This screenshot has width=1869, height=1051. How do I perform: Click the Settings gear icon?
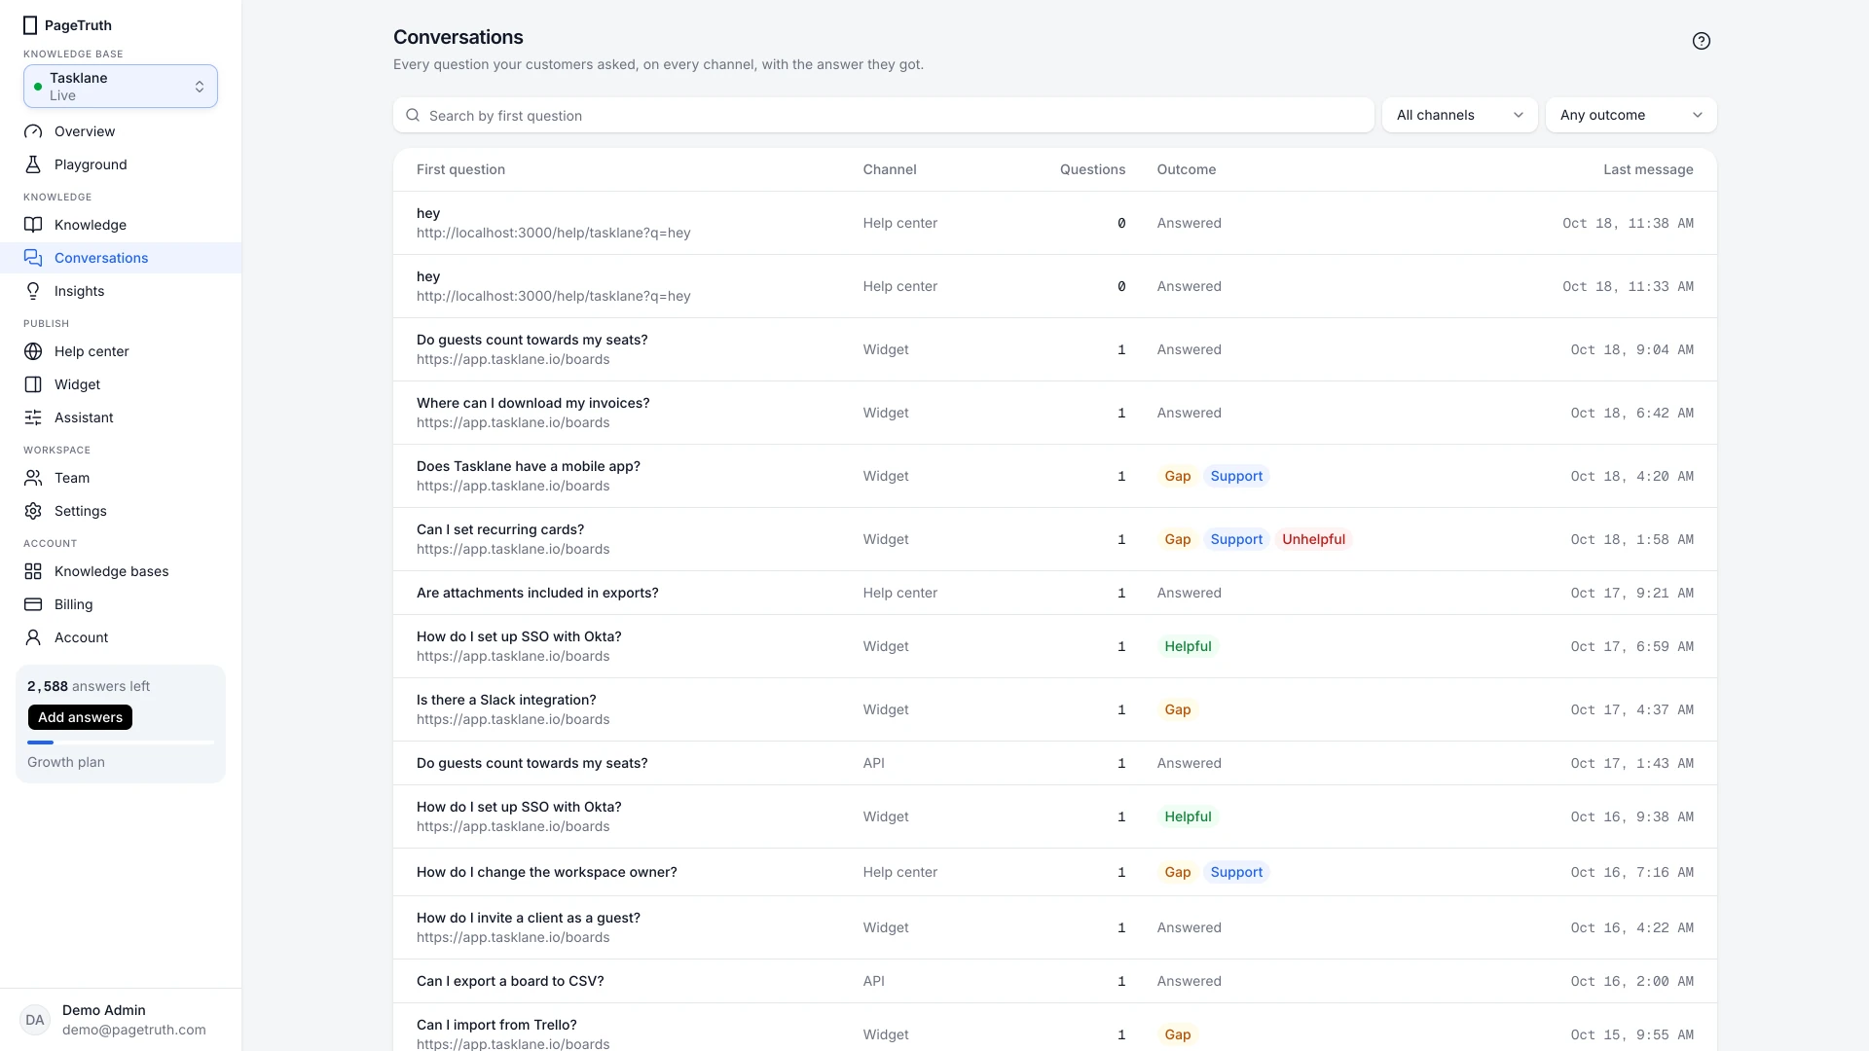pyautogui.click(x=33, y=511)
